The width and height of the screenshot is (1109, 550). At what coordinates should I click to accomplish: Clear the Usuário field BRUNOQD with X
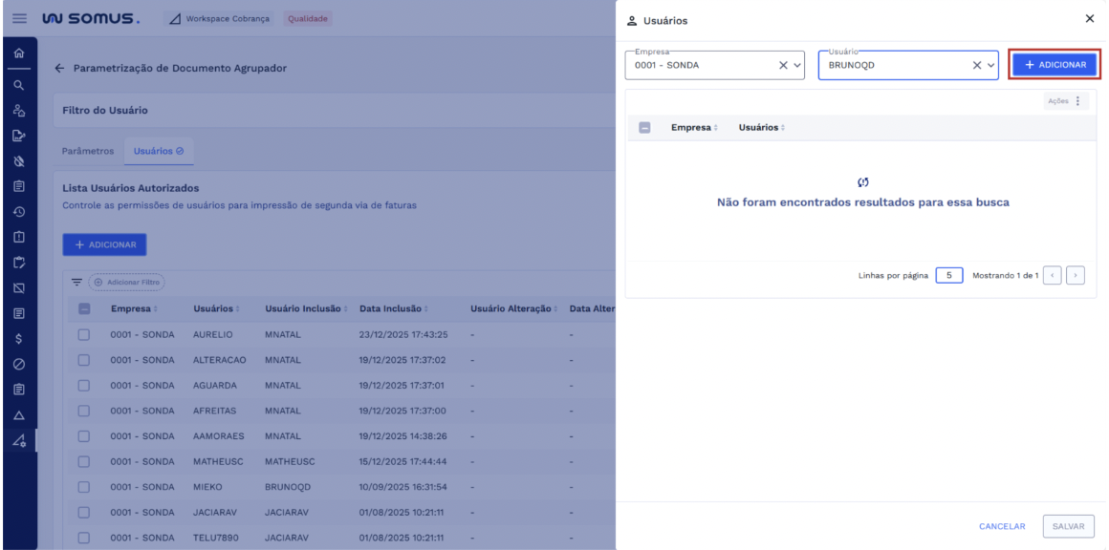pos(977,65)
